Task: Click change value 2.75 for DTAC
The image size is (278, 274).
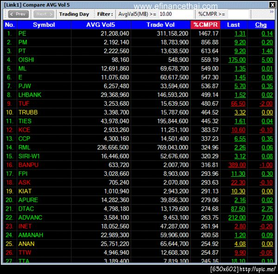Action: (267, 209)
